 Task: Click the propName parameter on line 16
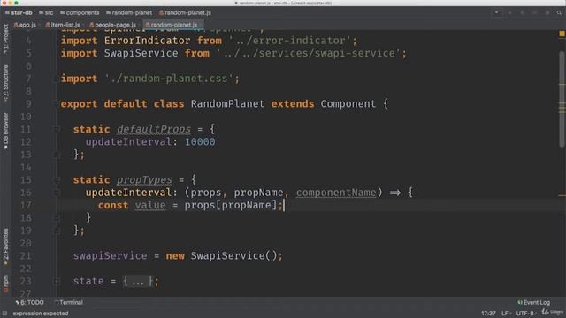258,193
